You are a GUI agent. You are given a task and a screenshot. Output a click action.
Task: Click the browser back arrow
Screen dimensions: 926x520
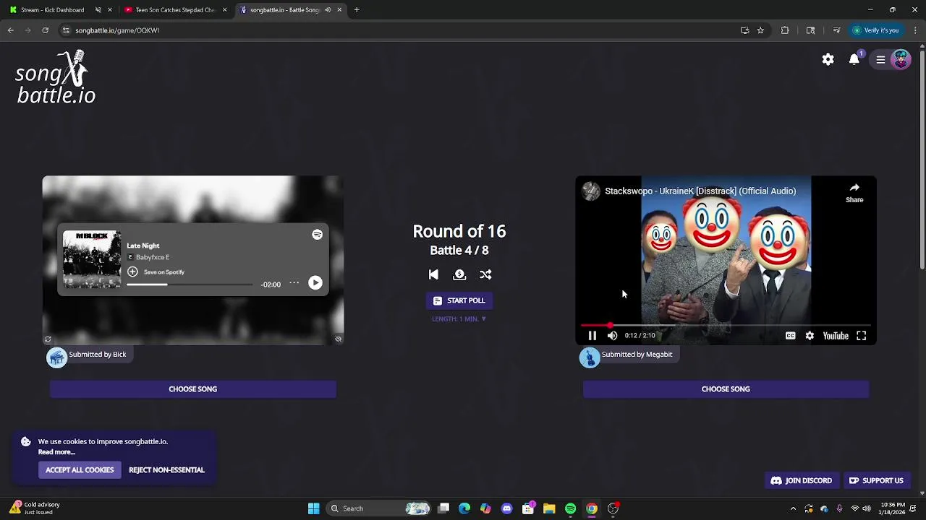11,30
